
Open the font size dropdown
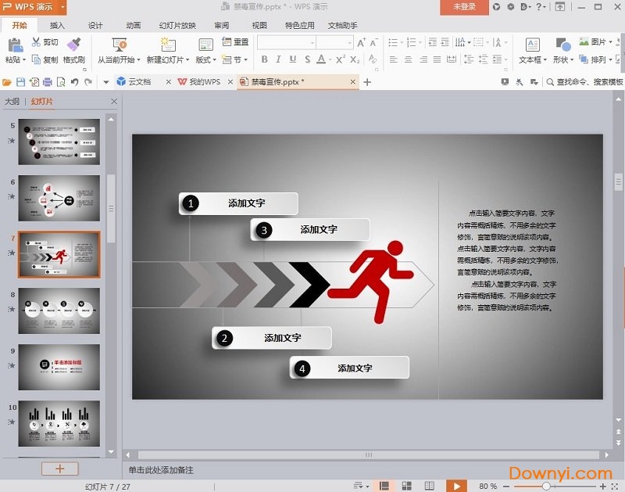click(x=350, y=43)
